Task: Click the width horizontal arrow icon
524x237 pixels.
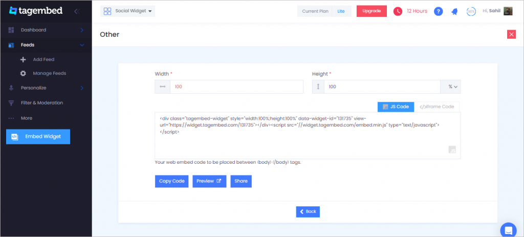Action: [163, 87]
